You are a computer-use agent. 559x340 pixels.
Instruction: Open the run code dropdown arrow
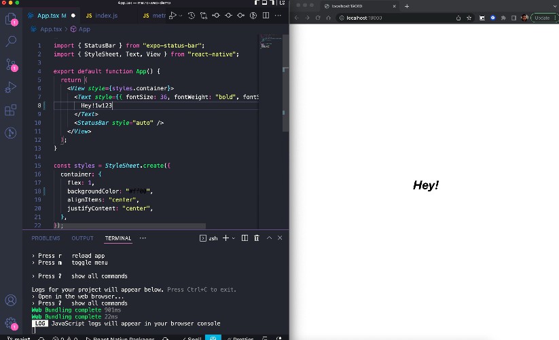coord(180,15)
